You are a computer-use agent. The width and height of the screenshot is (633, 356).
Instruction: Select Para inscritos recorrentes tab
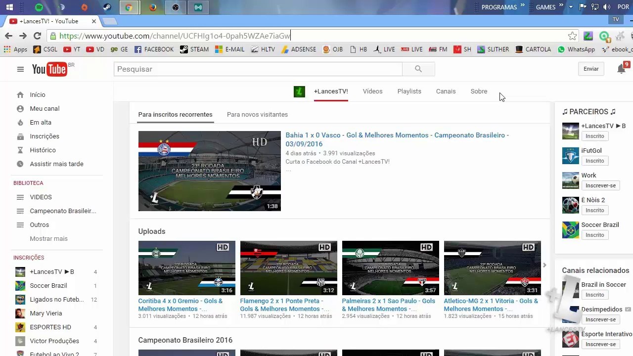[x=175, y=115]
